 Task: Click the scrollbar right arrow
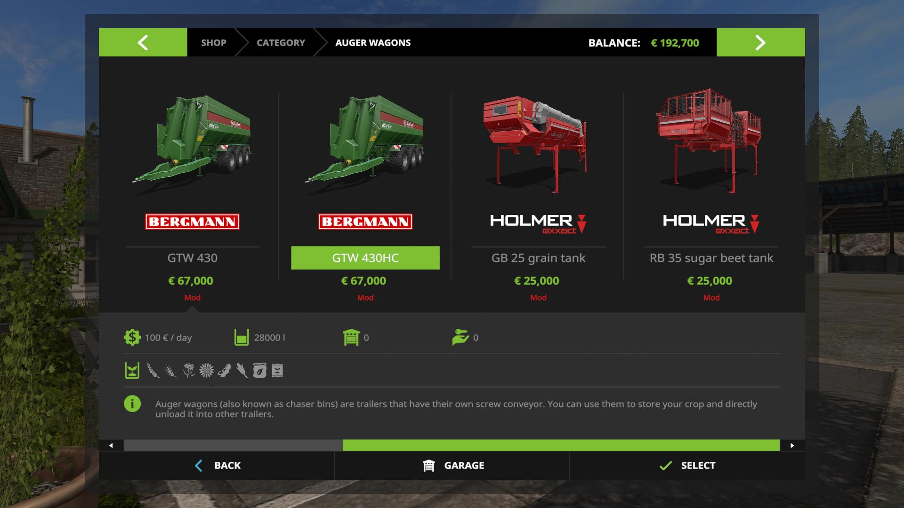pos(792,445)
